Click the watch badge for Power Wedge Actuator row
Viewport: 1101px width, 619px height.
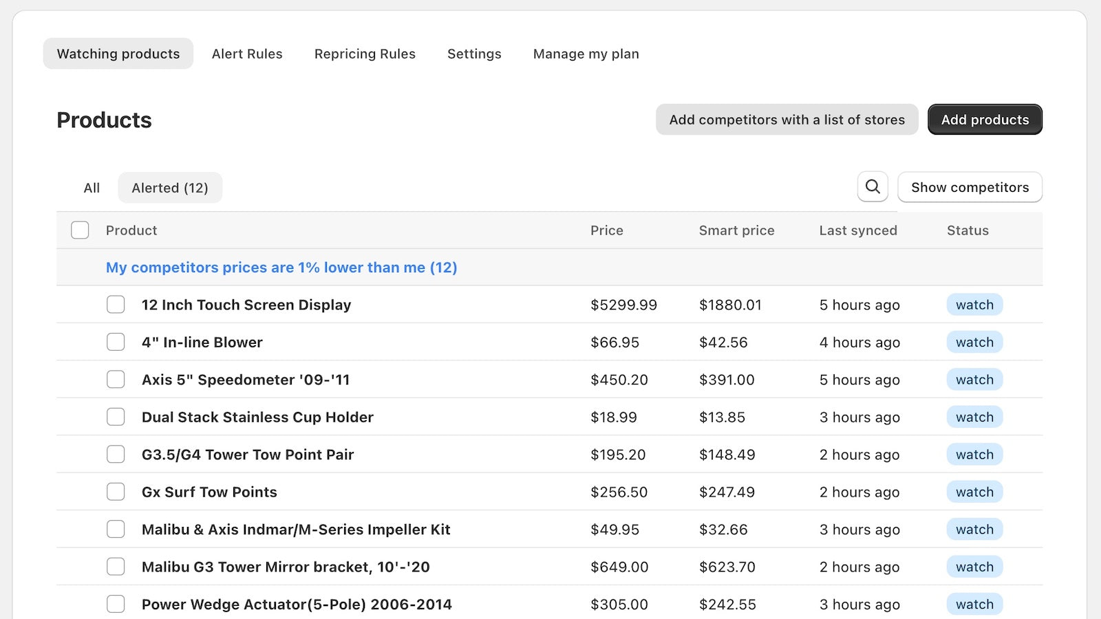pos(974,603)
